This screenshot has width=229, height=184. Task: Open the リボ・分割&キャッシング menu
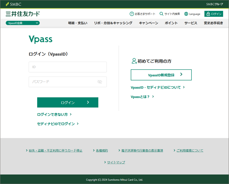point(113,23)
